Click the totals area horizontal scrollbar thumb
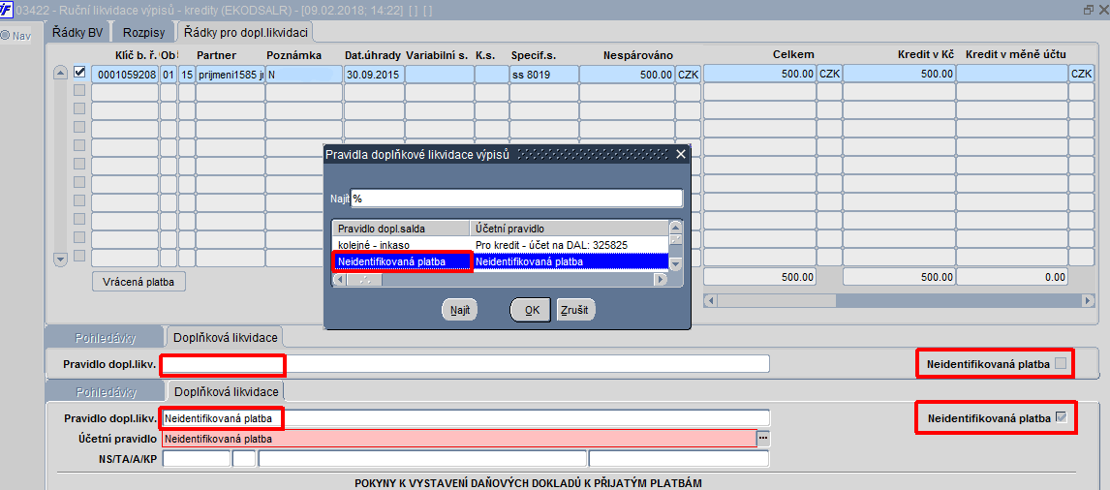This screenshot has height=490, width=1110. [776, 301]
